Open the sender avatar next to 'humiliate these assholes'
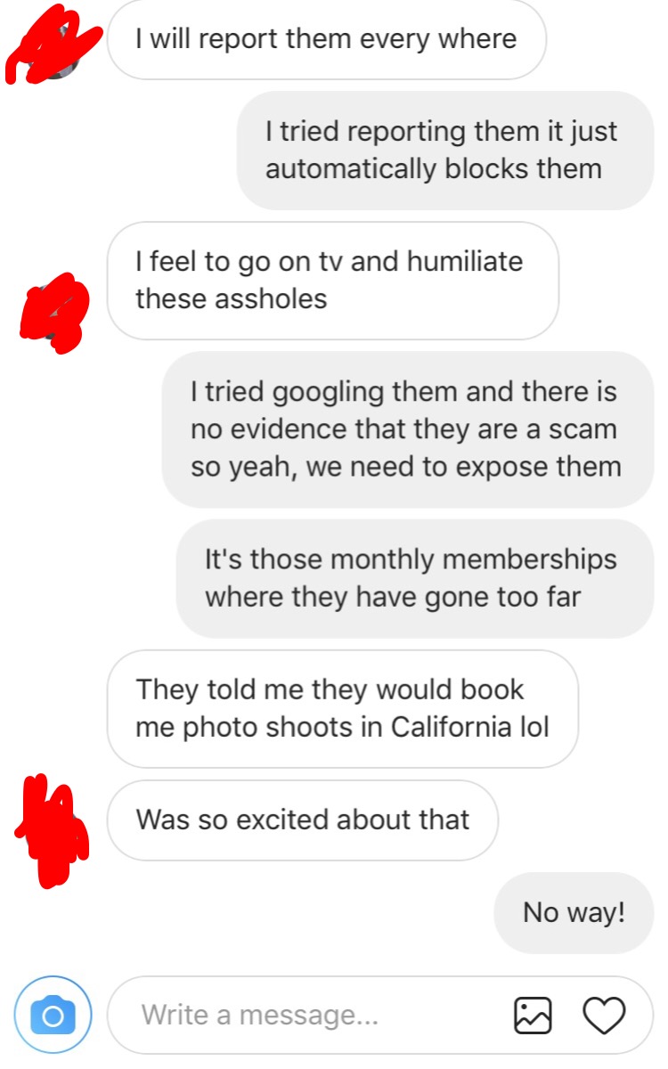Viewport: 668px width, 1069px height. 53,310
